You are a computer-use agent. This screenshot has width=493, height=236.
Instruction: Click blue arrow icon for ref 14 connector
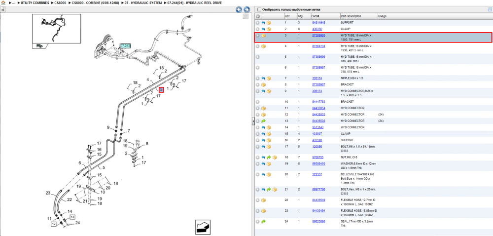tap(263, 127)
